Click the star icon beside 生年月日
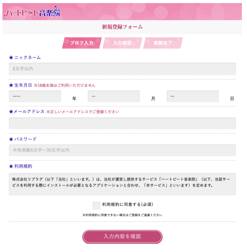 coord(11,85)
